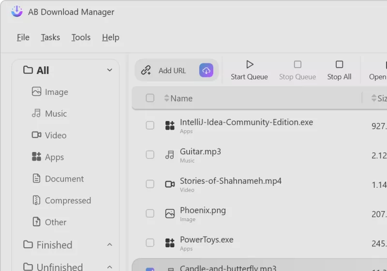
Task: Click the IntelliJ-Idea apps file icon
Action: point(170,125)
